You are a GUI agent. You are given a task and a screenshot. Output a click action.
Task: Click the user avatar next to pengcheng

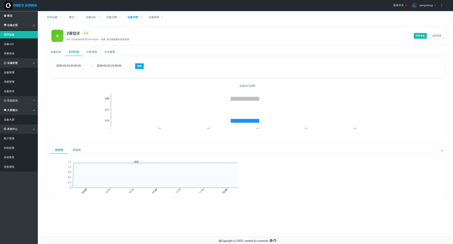click(414, 5)
